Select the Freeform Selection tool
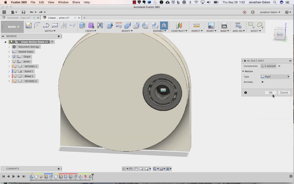The image size is (294, 184). (x=260, y=25)
